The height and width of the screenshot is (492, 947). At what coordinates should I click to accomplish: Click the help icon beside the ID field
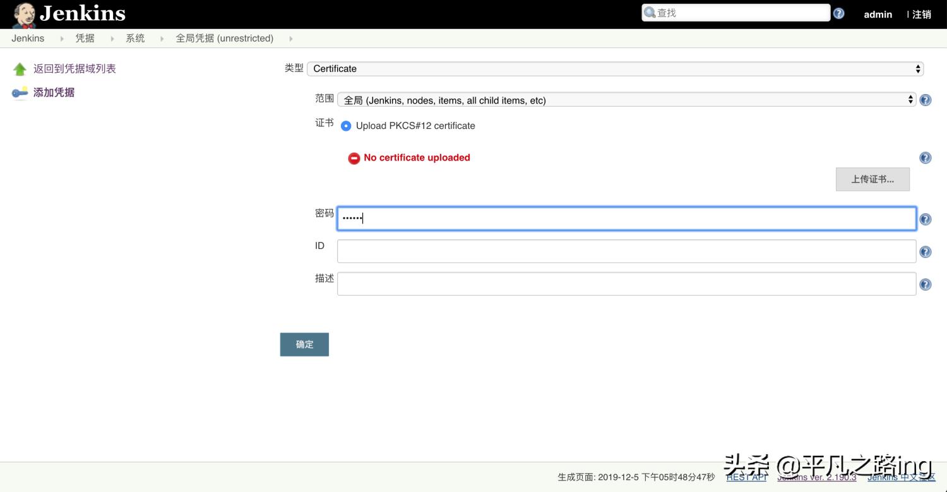925,251
